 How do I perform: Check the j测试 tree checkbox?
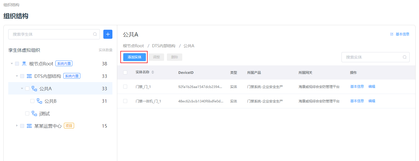point(27,113)
